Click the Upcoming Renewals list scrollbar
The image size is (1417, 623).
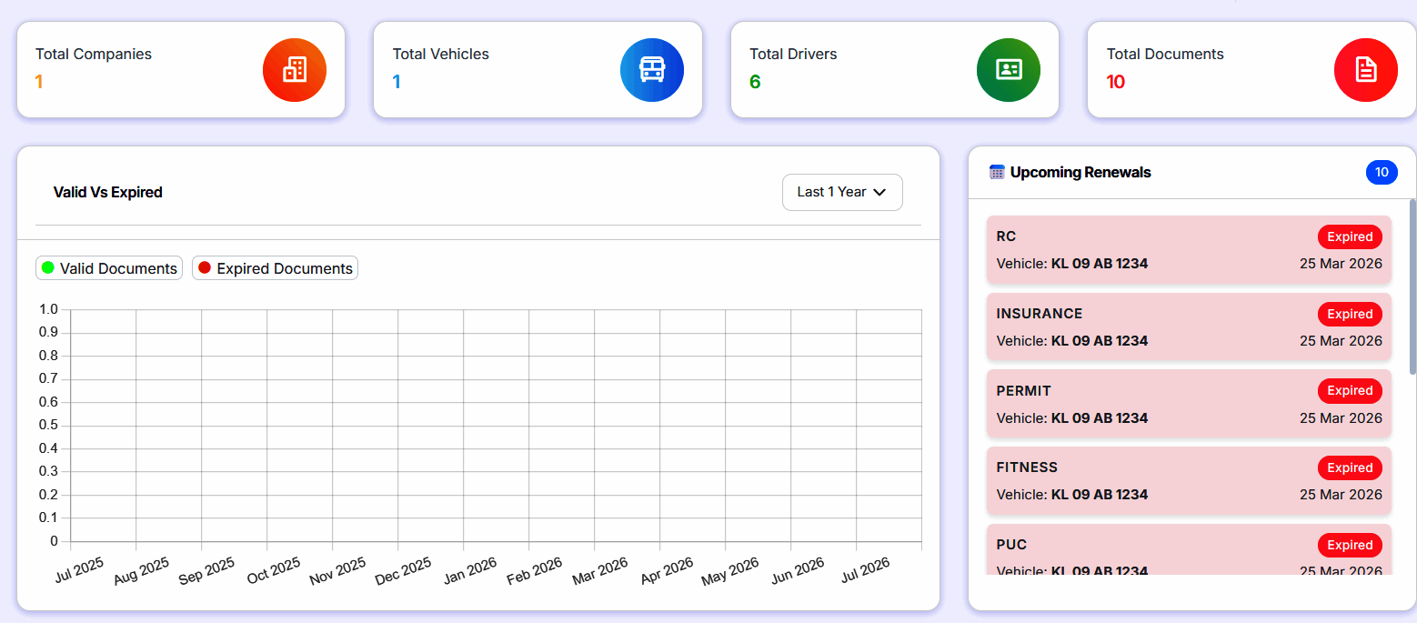[x=1412, y=286]
